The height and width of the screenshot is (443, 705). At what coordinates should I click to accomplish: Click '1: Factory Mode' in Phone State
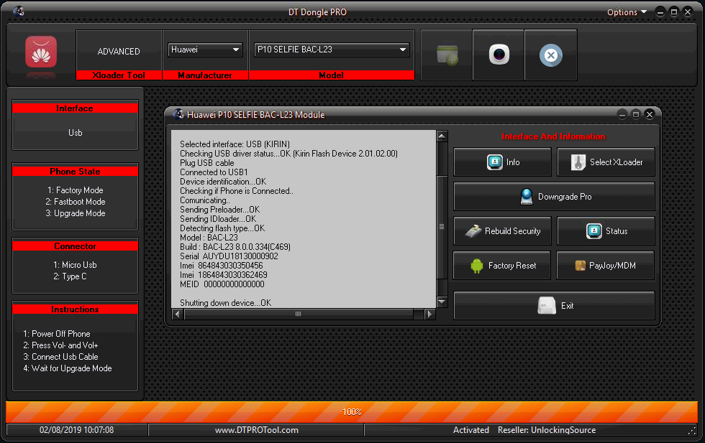[x=75, y=190]
